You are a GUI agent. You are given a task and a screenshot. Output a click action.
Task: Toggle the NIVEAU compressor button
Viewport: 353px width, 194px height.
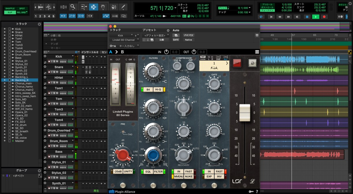pos(179,176)
